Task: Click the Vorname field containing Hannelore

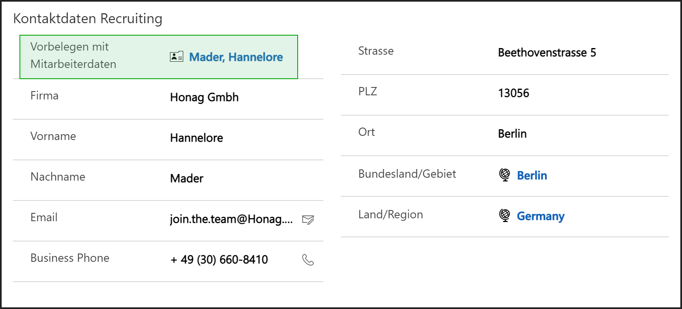Action: 197,138
